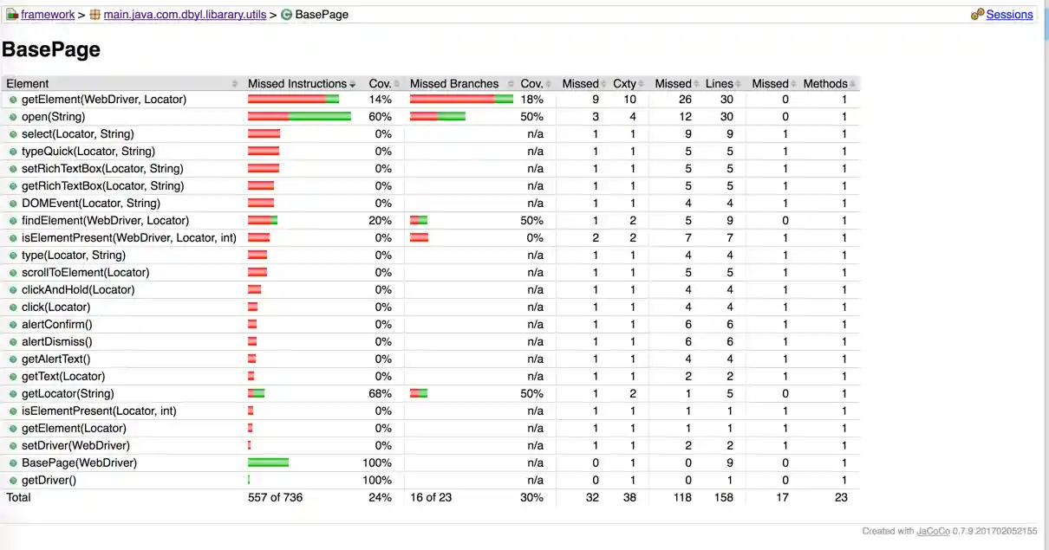Click the Sessions icon at top right
Viewport: 1049px width, 550px height.
tap(977, 15)
